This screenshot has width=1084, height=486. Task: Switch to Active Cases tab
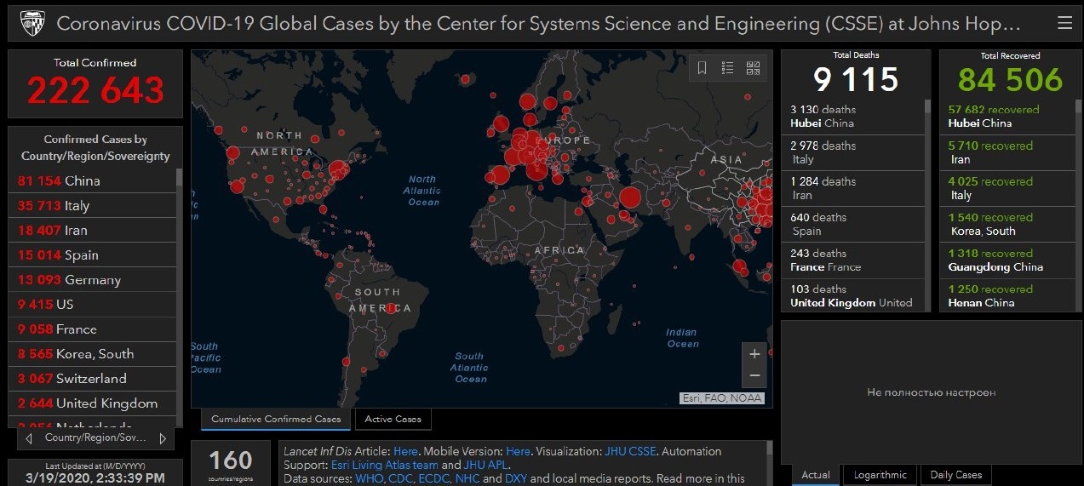tap(393, 419)
